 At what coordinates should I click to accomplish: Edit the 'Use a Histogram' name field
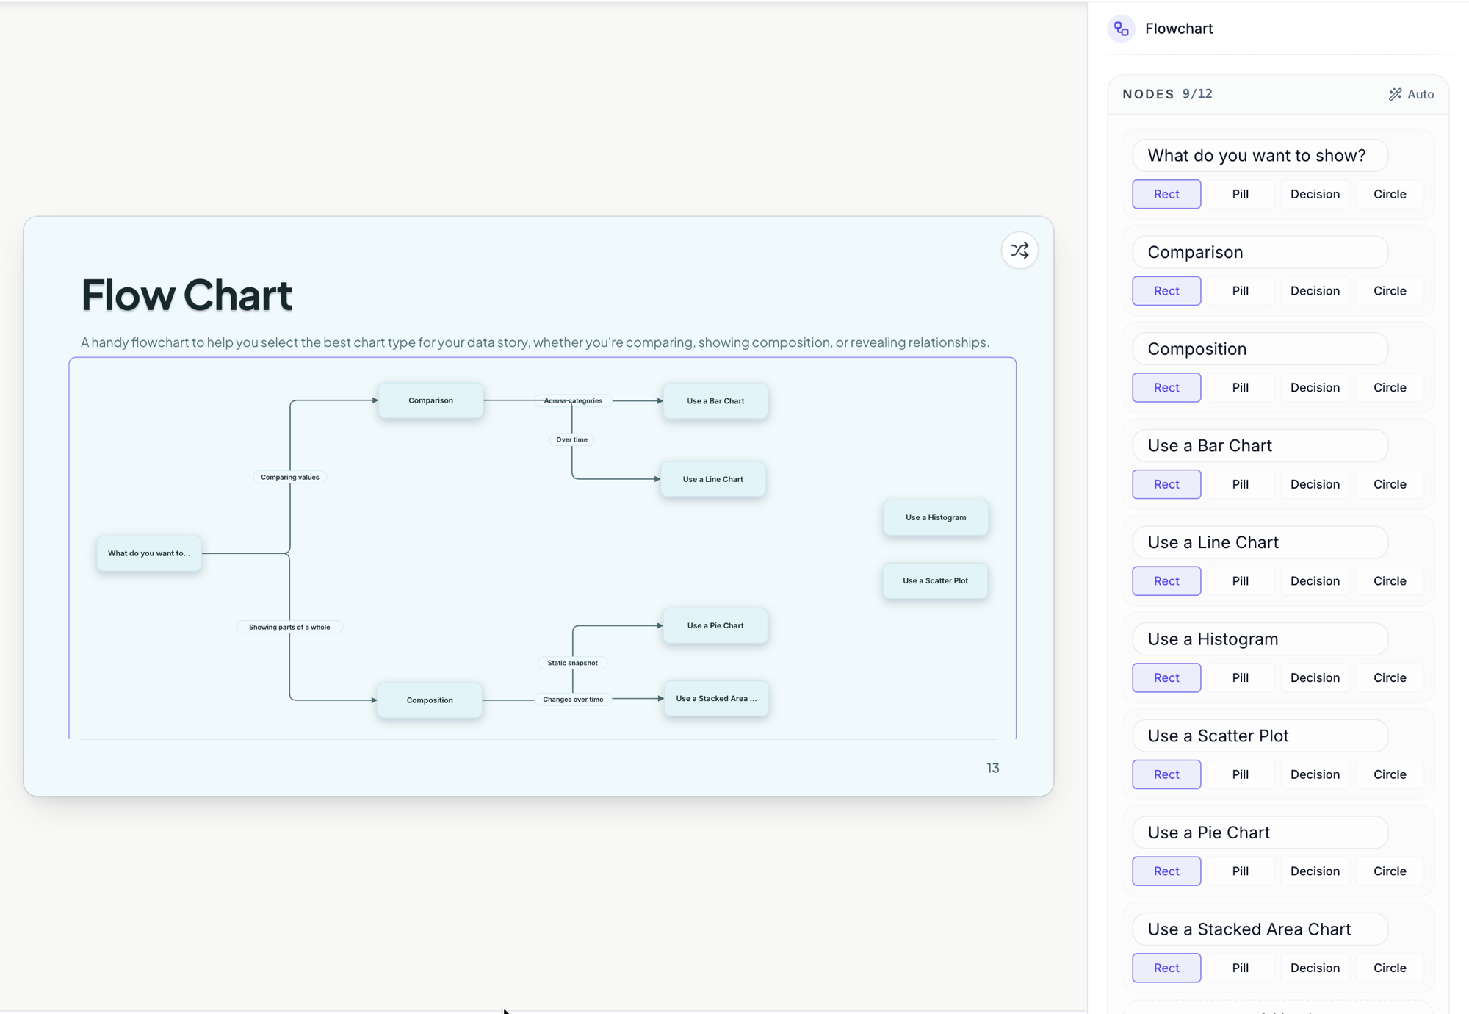point(1260,639)
